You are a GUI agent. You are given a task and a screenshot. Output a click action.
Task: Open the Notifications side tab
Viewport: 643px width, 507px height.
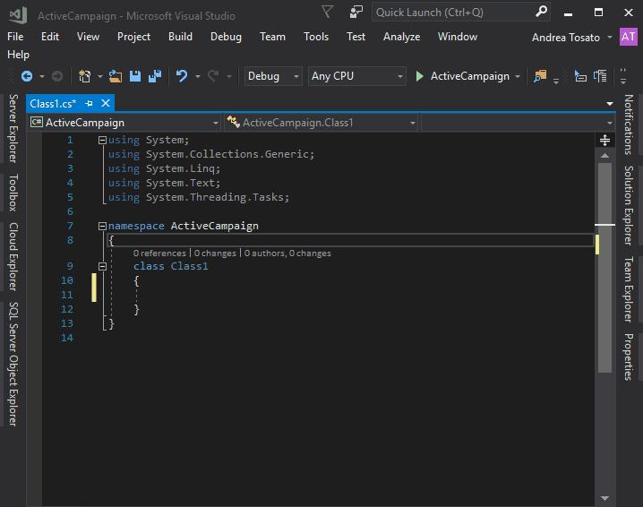(629, 125)
